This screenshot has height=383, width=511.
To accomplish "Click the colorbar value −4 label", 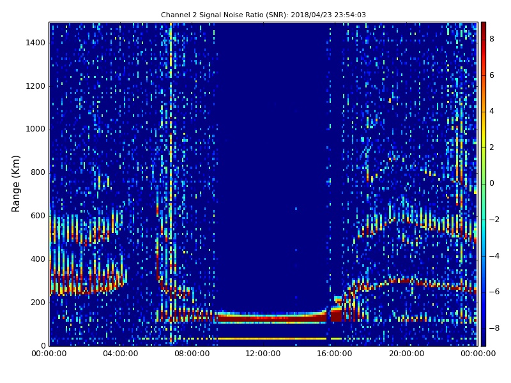I will [x=494, y=256].
